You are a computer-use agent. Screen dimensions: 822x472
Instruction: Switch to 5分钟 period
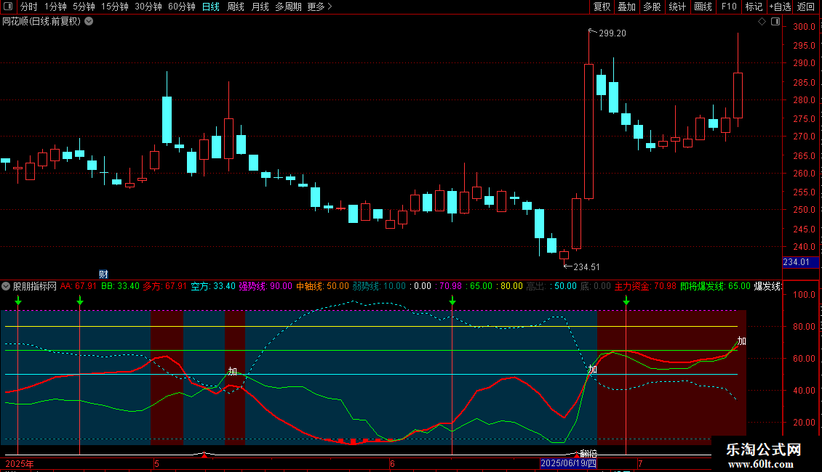[84, 7]
